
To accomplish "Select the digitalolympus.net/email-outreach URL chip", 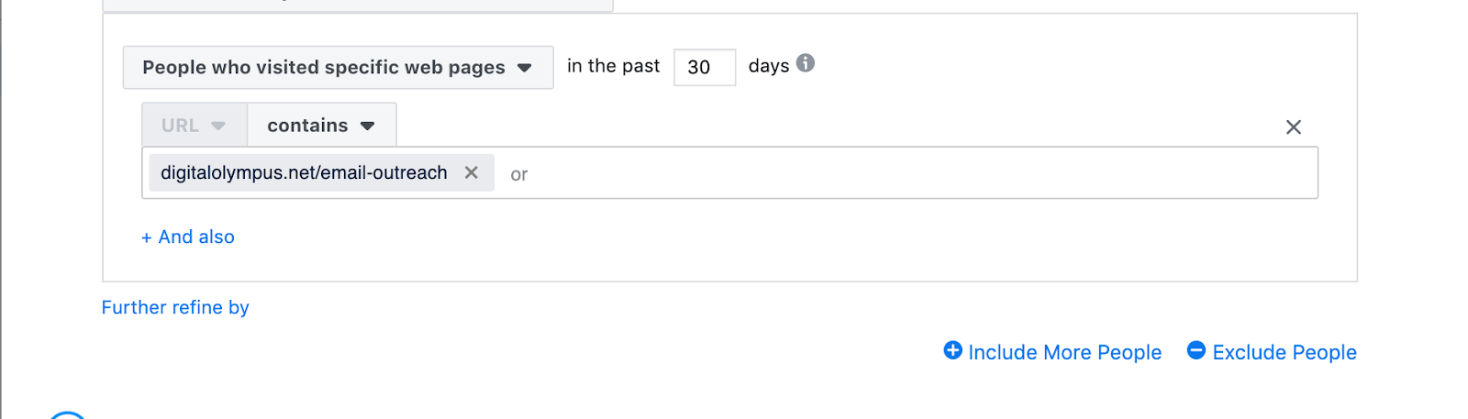I will (304, 172).
